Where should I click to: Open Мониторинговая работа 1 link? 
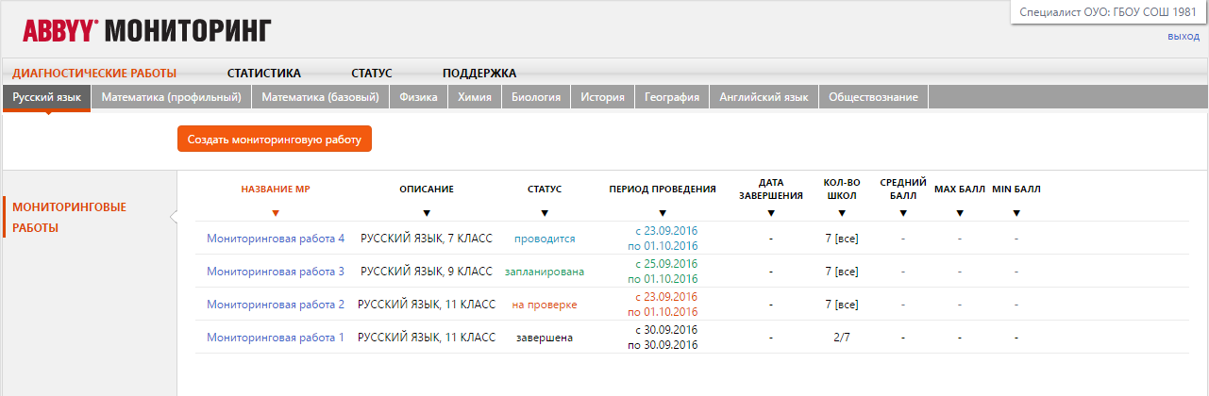(x=276, y=338)
